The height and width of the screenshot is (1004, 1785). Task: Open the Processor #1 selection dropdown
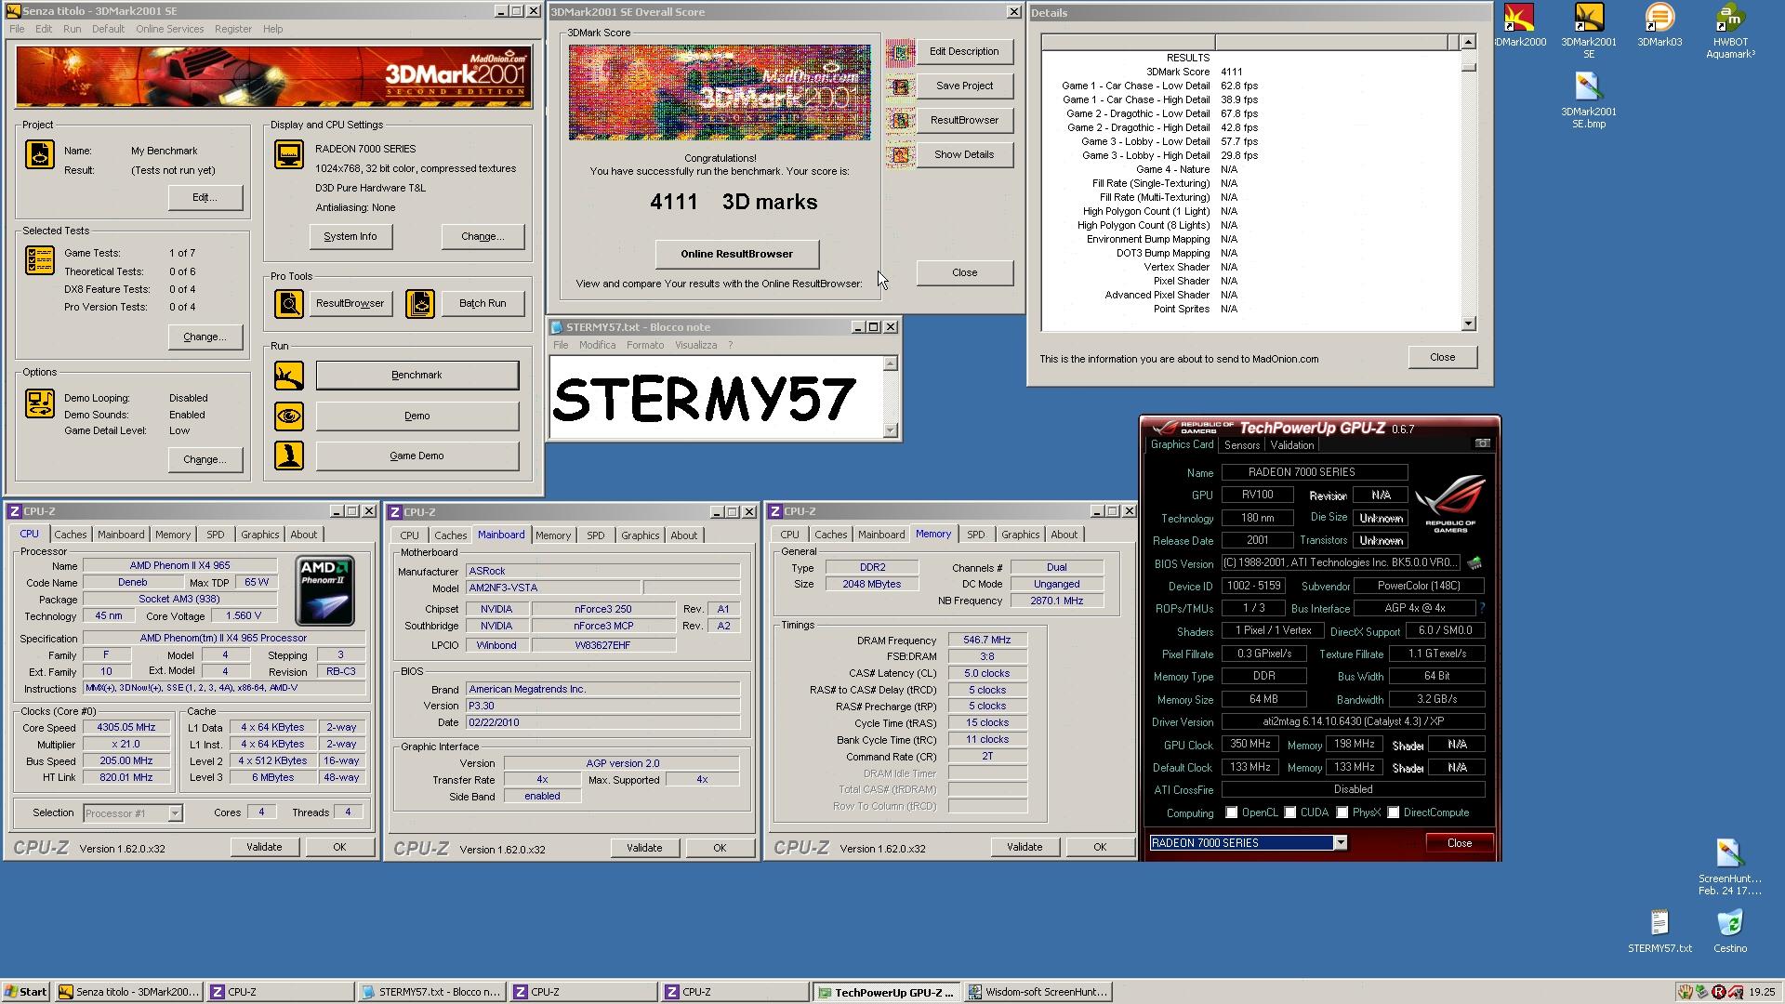[x=175, y=813]
